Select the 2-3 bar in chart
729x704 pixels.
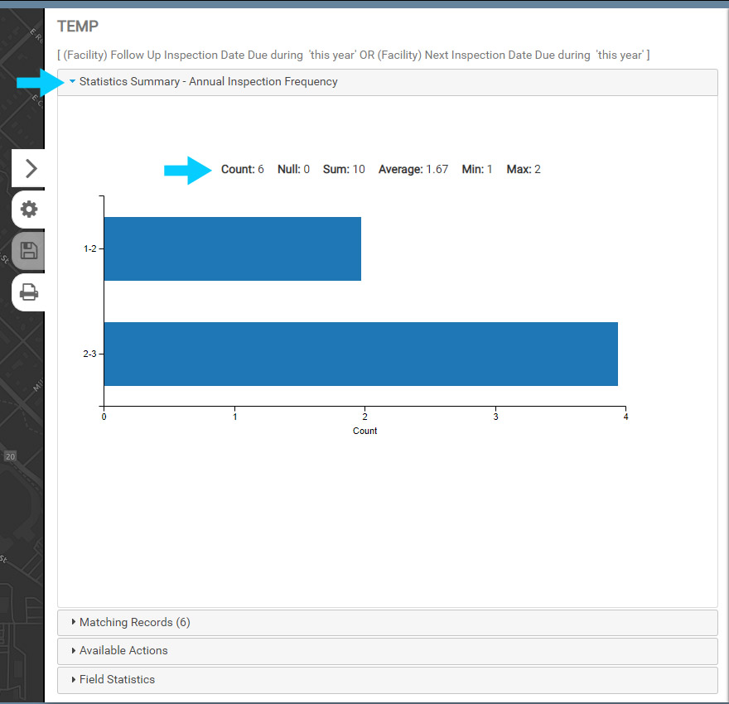pos(360,354)
